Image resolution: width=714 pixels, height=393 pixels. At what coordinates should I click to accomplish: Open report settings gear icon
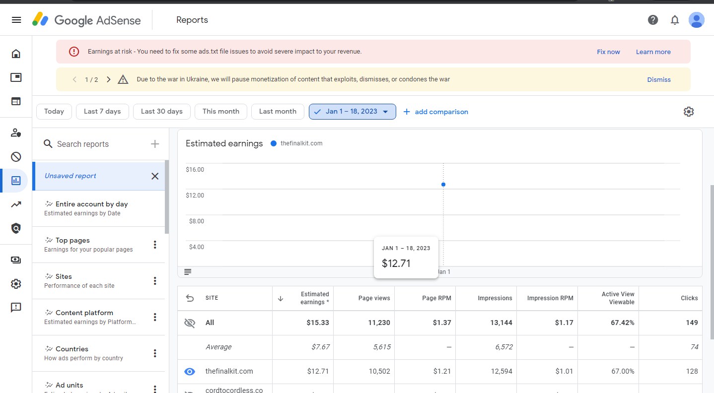688,112
